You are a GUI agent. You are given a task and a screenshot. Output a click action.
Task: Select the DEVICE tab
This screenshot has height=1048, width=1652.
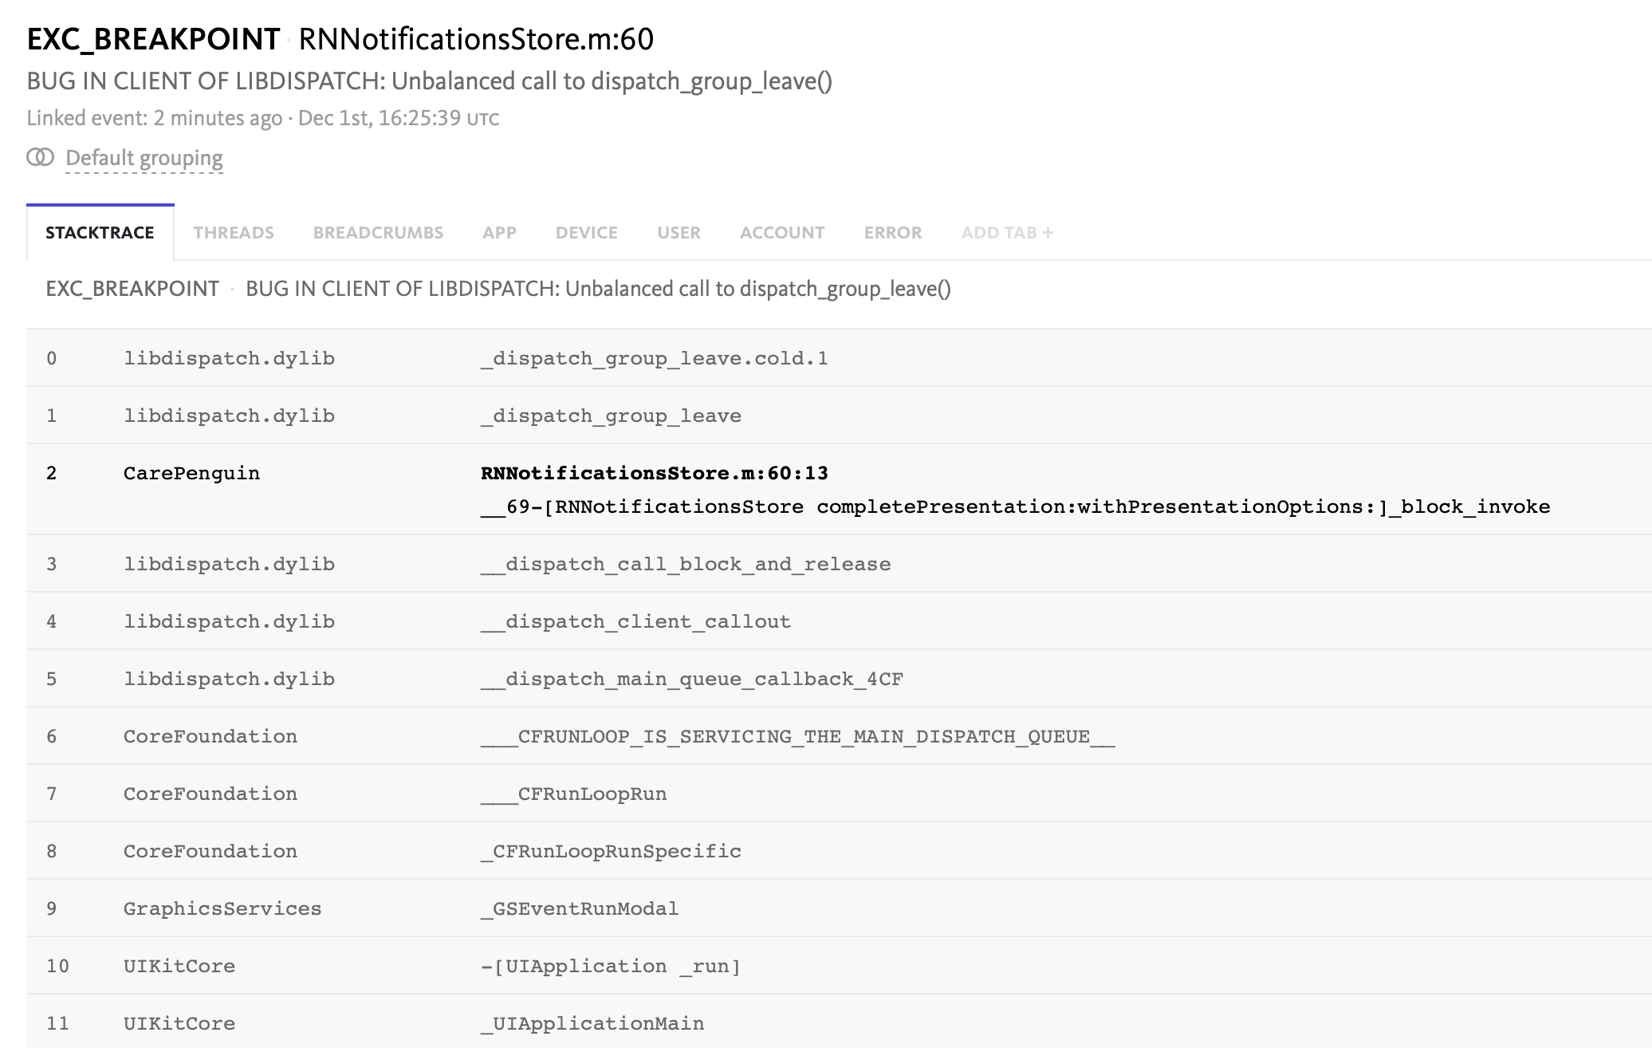coord(586,232)
